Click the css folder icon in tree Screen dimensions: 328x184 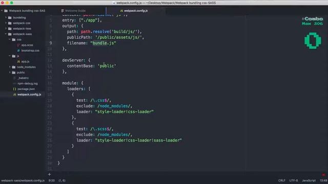coord(14,39)
